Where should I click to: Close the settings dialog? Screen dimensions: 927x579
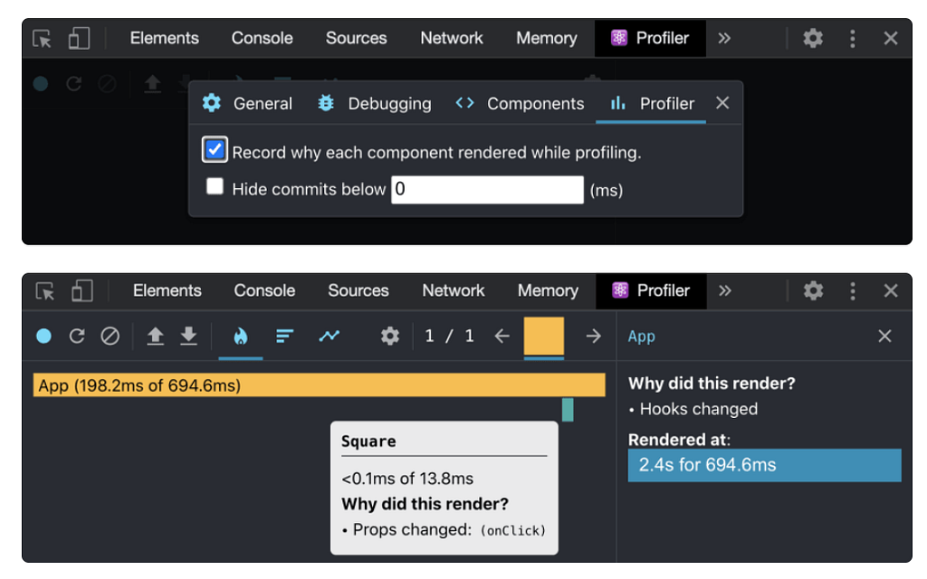[x=722, y=103]
